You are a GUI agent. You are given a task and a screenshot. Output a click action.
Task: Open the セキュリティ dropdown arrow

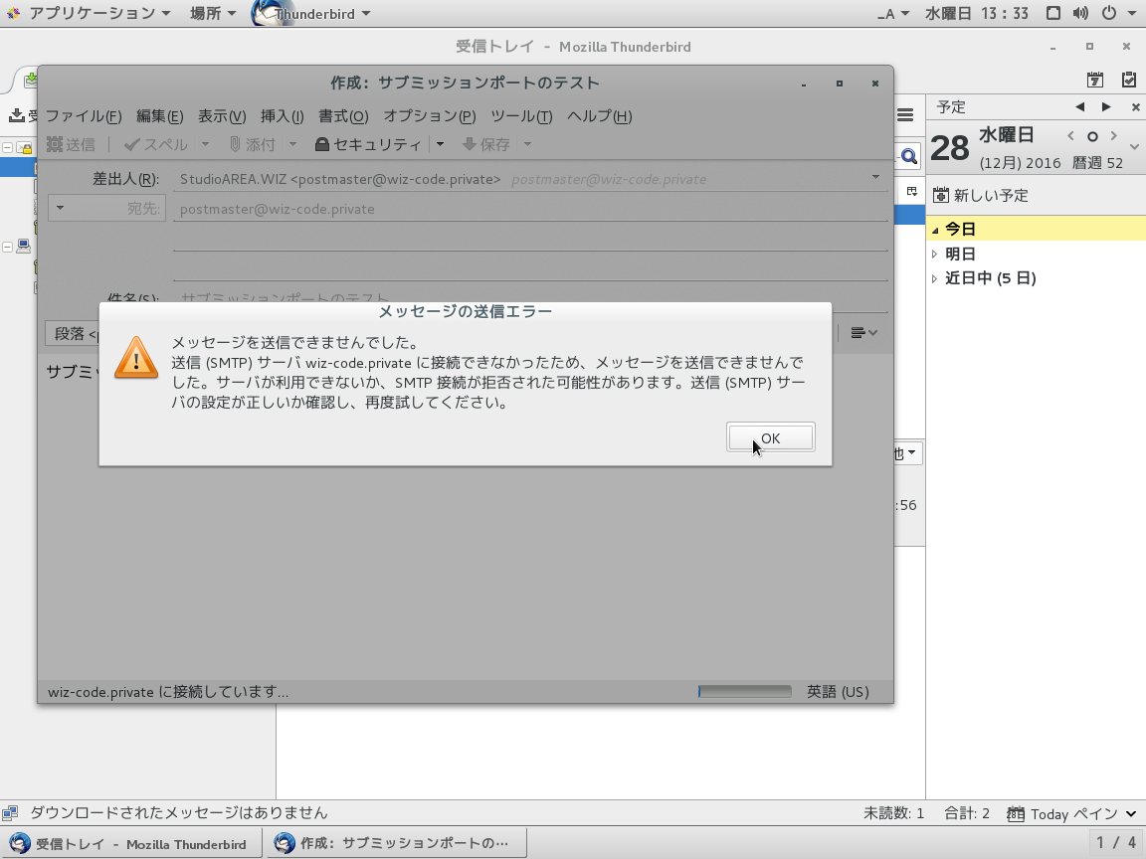pos(440,144)
